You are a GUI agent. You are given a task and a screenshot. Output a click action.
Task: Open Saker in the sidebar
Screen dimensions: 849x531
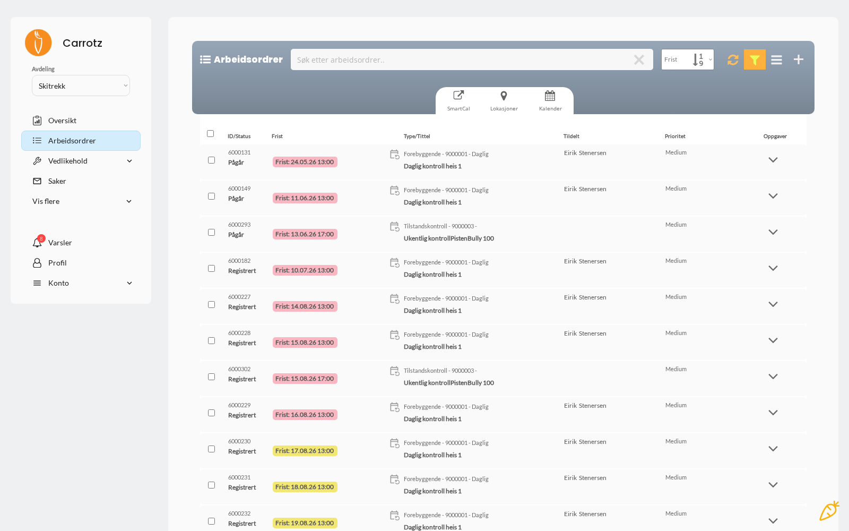81,181
